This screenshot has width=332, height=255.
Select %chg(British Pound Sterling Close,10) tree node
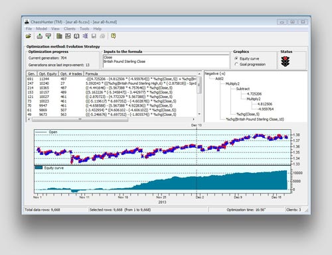[255, 119]
